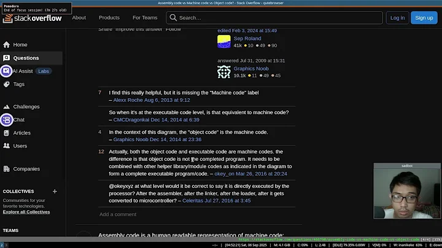Go to Home in sidebar

[20, 45]
